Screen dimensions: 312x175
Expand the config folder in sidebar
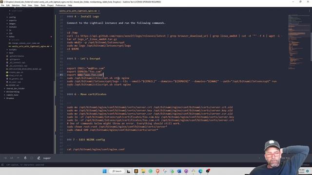(12, 17)
